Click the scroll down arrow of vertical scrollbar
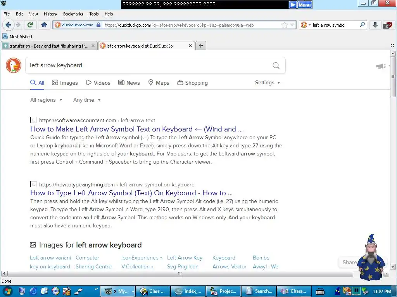 (x=393, y=267)
